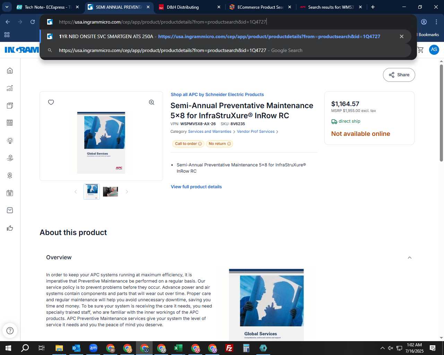The image size is (444, 355).
Task: Click the muted volume tray icon
Action: (x=391, y=348)
